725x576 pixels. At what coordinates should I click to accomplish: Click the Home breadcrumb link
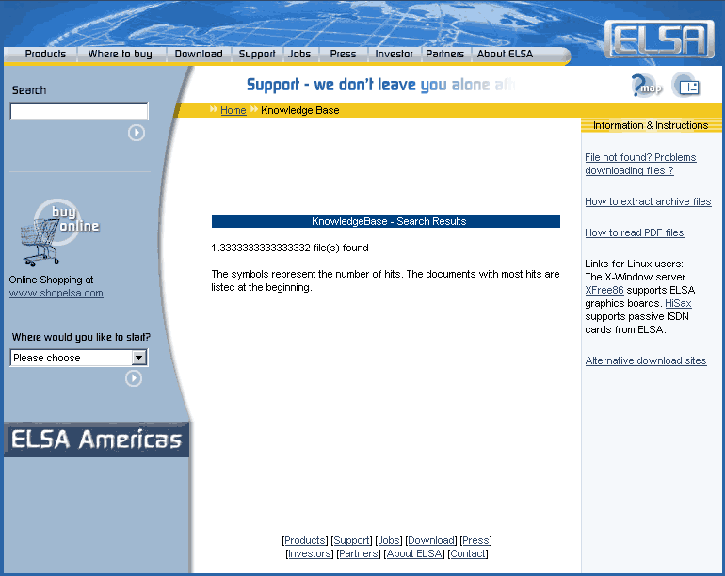(x=234, y=110)
